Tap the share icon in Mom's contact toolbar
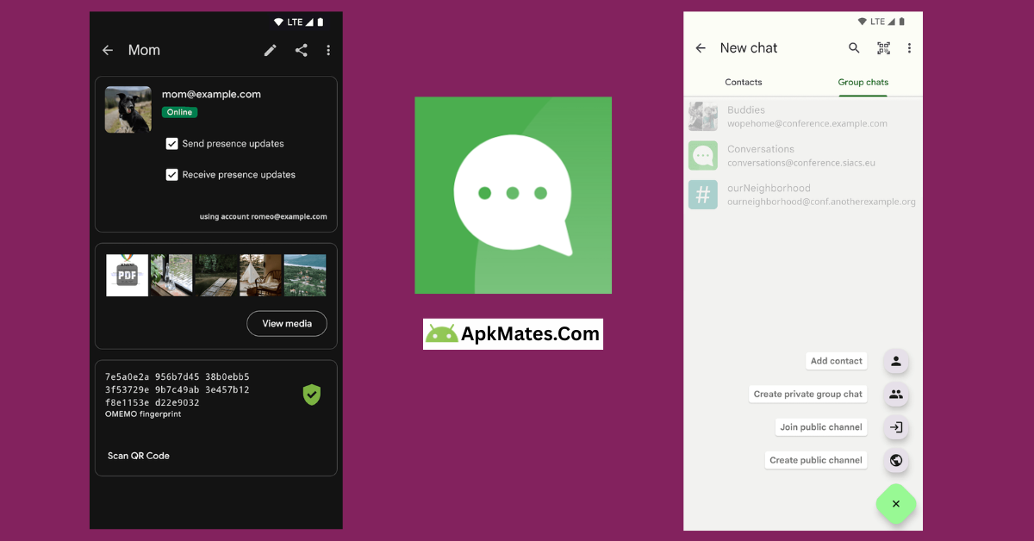 pos(301,50)
